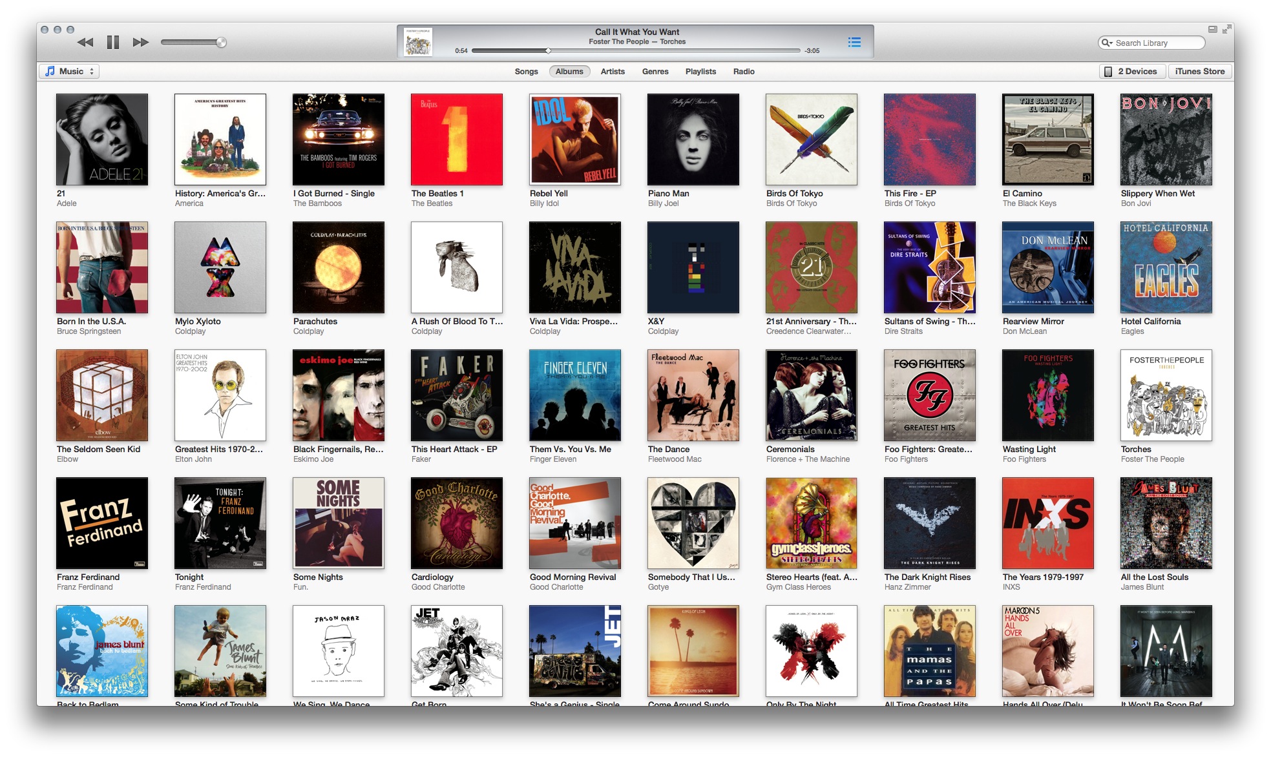Click 'All the Lost Souls' title
The height and width of the screenshot is (757, 1271).
[x=1155, y=577]
